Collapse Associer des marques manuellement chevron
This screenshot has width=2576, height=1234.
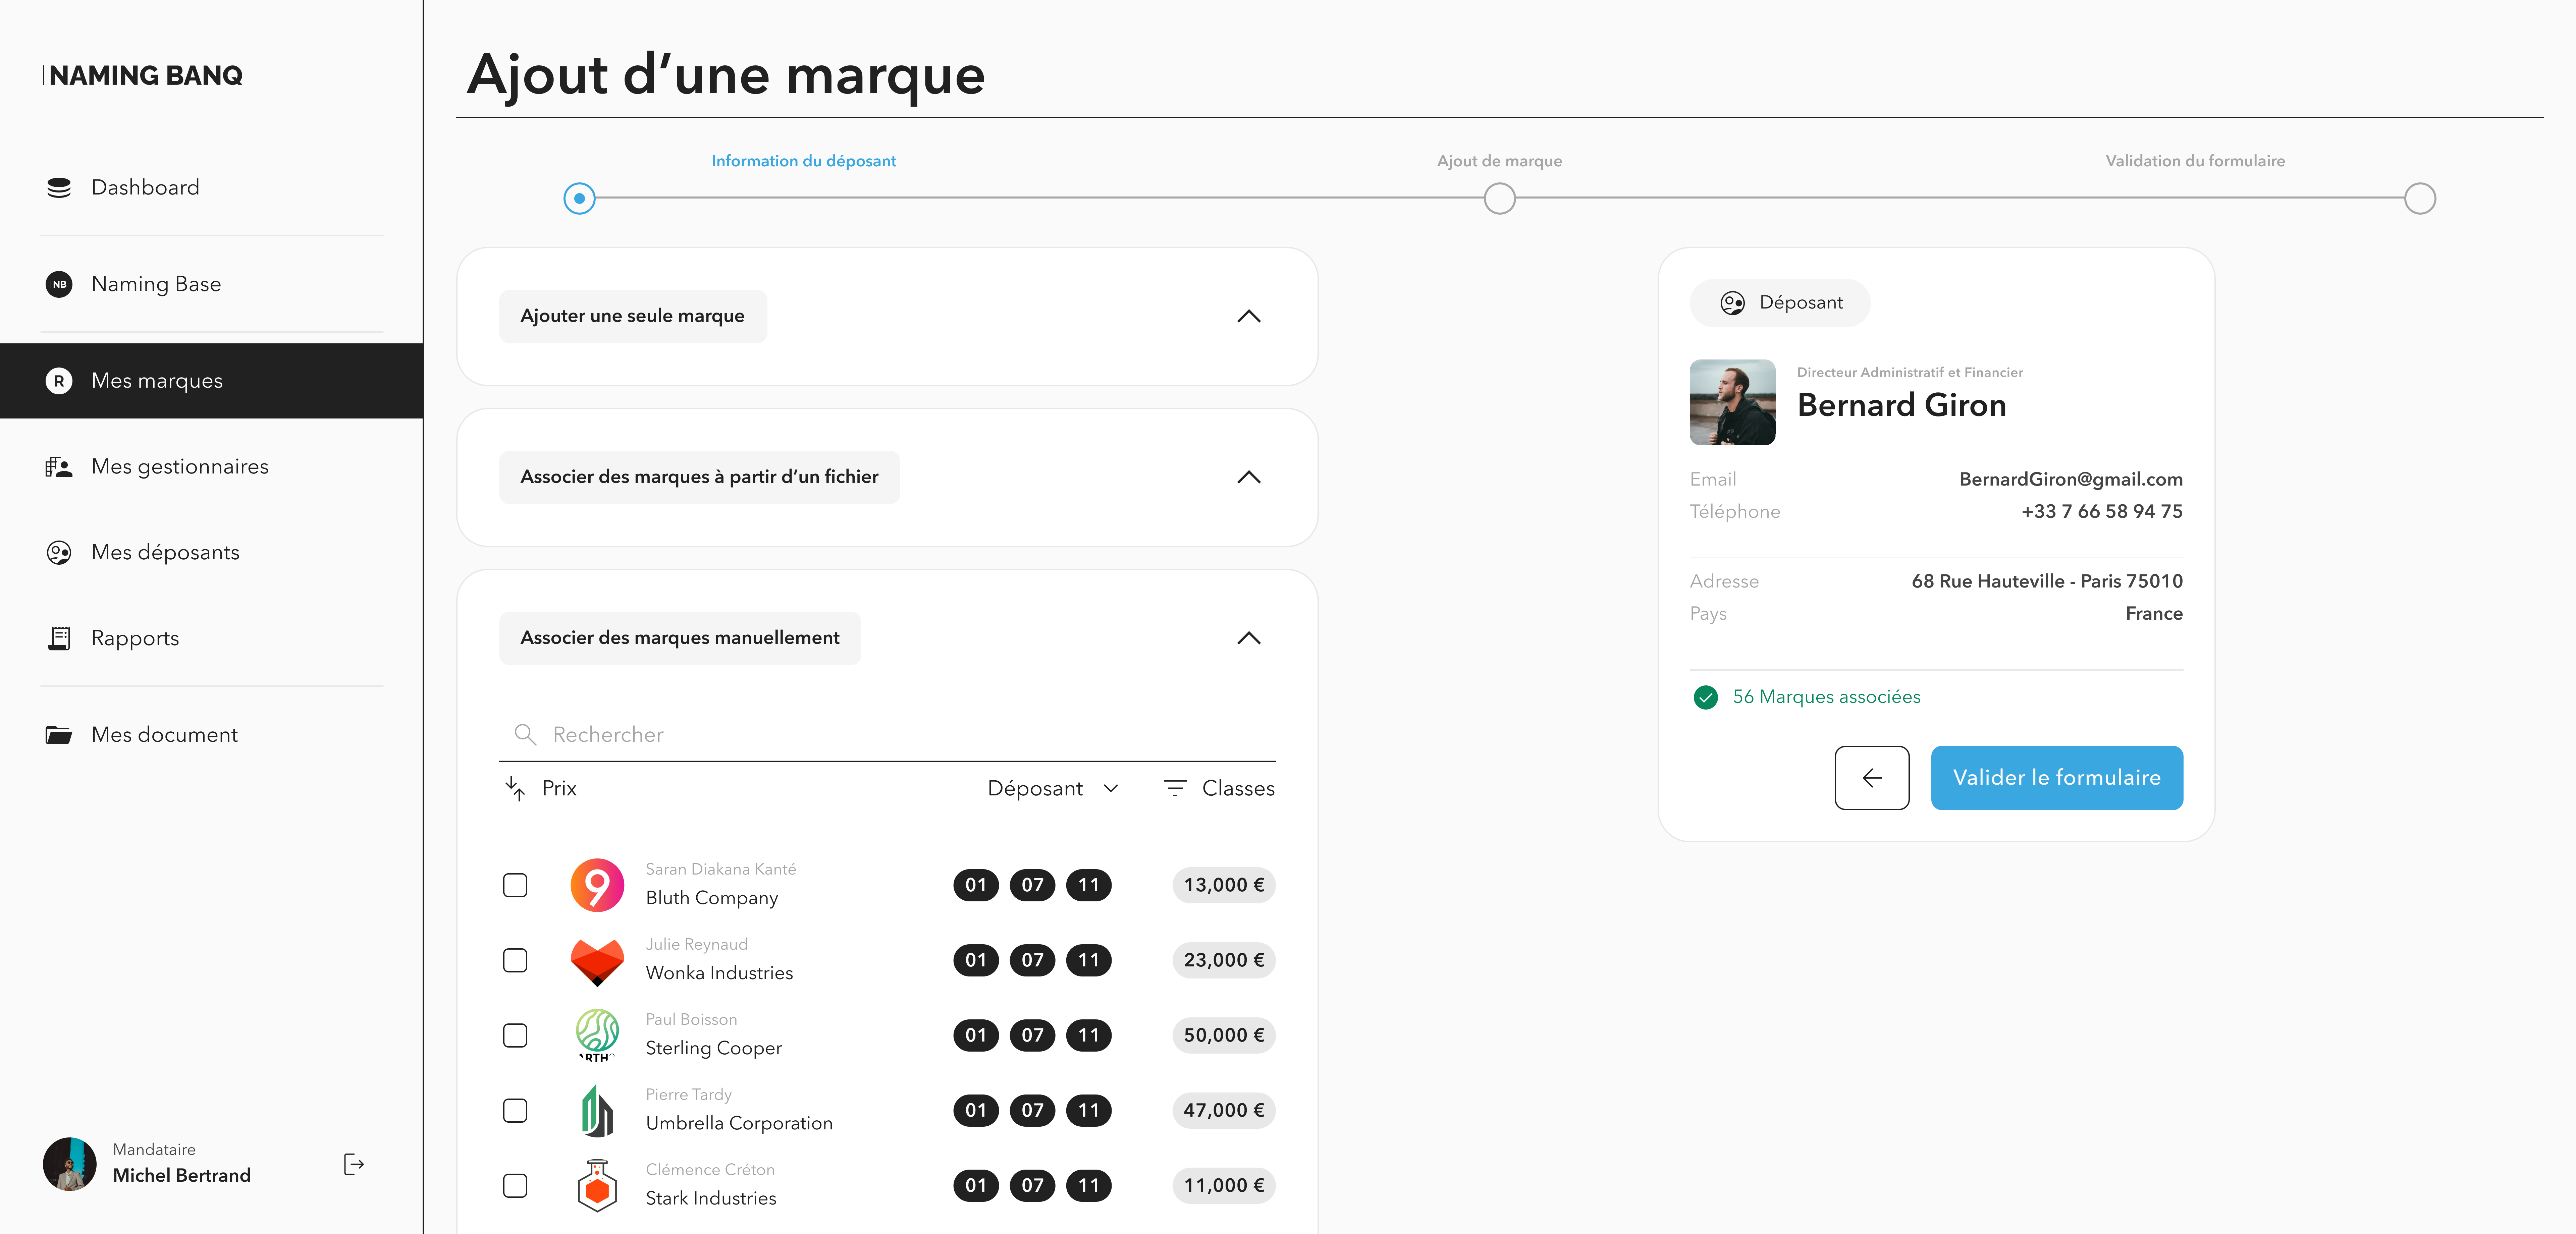click(1249, 638)
